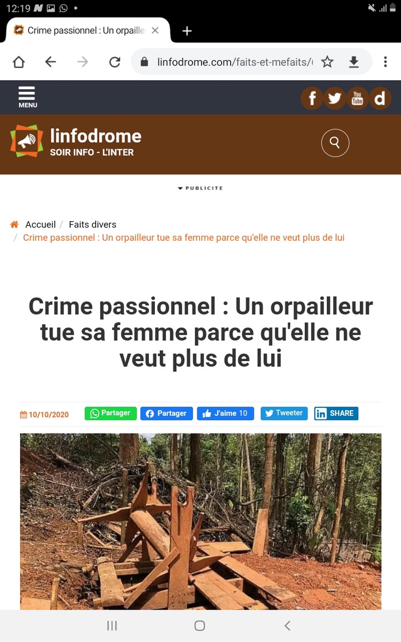This screenshot has height=642, width=401.
Task: Go to Accueil breadcrumb link
Action: point(40,225)
